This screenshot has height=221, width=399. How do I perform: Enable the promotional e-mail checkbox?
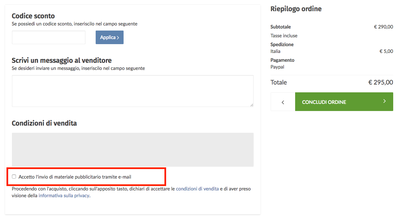tap(14, 177)
